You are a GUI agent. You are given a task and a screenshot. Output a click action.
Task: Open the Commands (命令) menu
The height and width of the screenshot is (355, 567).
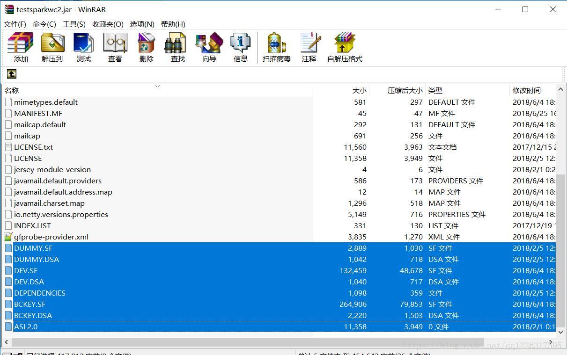coord(44,24)
